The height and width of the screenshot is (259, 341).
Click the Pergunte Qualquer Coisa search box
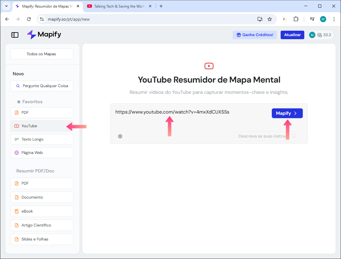tap(42, 86)
